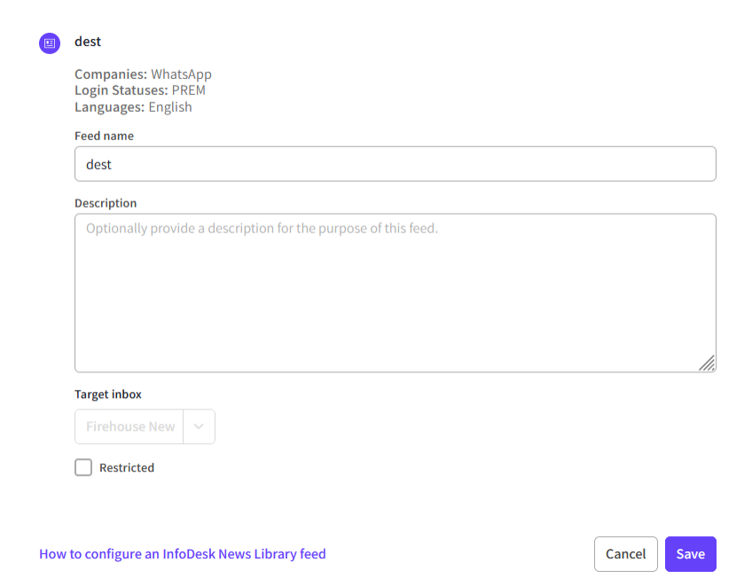Click the "dest" feed title heading
The width and height of the screenshot is (752, 586).
click(88, 42)
